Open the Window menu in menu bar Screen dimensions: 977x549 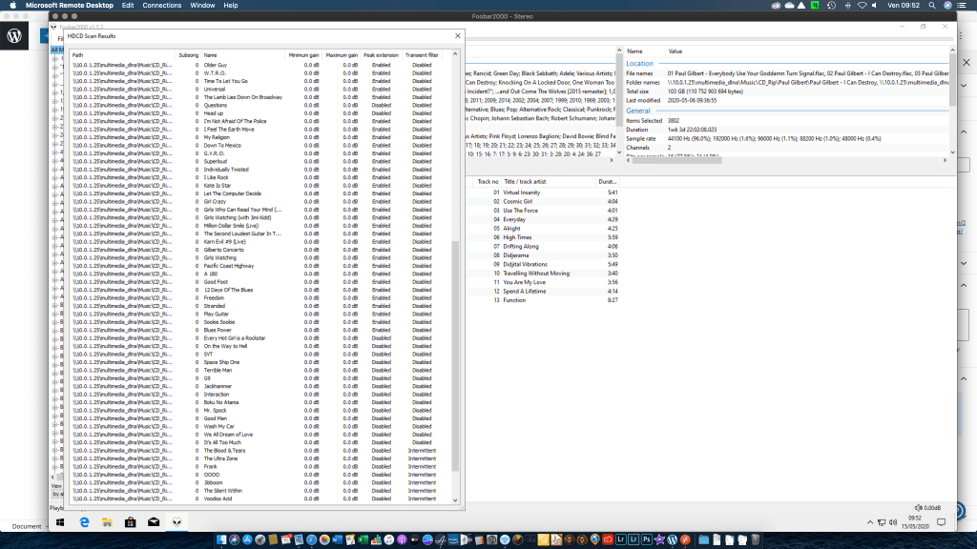(202, 6)
